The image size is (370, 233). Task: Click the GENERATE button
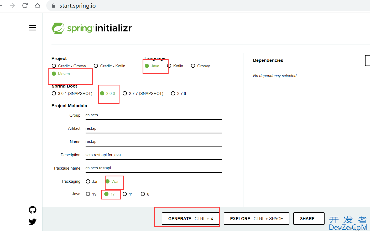coord(190,219)
